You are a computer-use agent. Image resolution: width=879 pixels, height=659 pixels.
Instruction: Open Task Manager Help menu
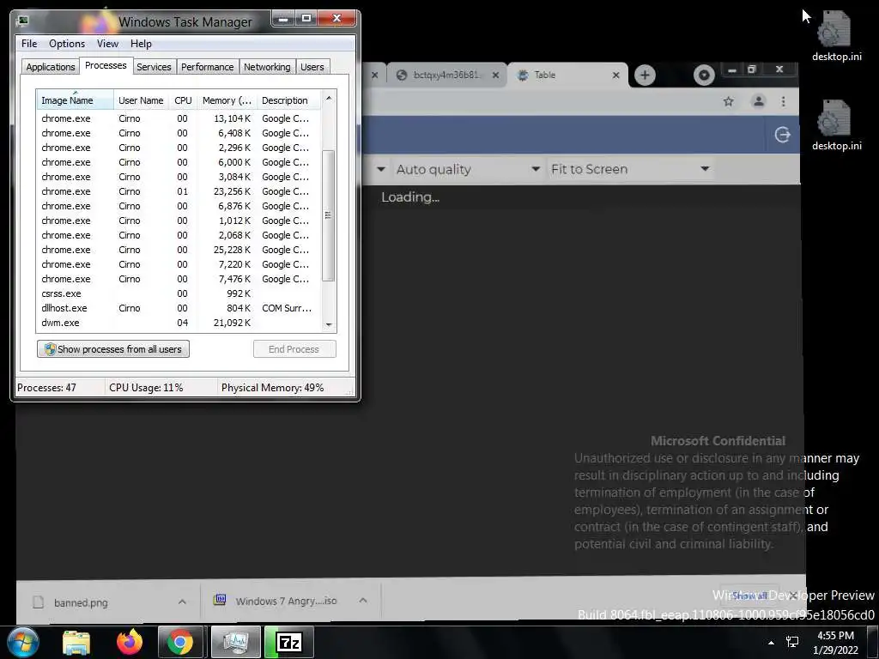pos(141,44)
